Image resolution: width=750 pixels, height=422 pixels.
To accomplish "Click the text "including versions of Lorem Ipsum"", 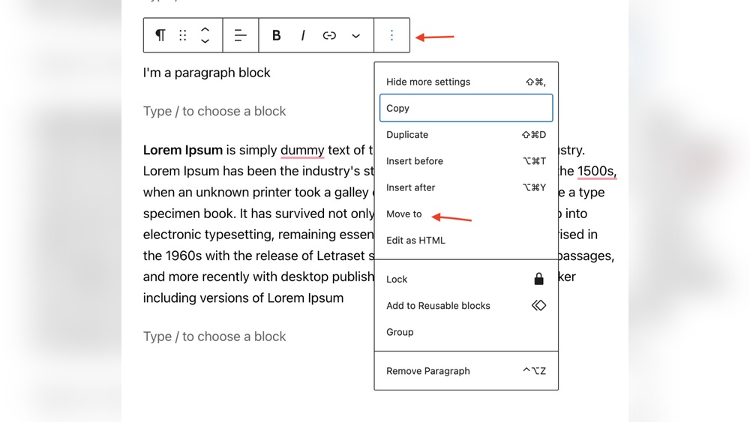I will tap(244, 298).
